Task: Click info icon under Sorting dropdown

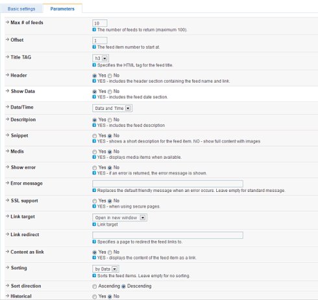Action: point(94,275)
